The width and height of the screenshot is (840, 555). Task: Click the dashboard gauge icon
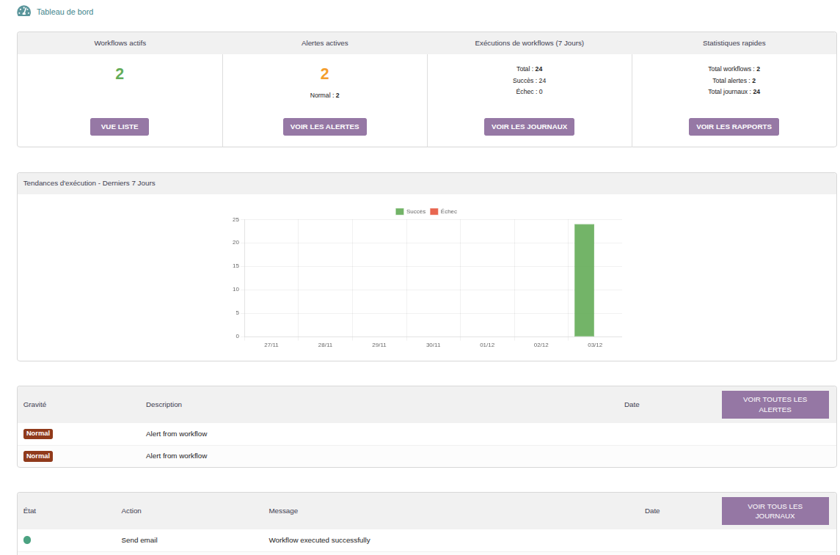click(x=24, y=12)
